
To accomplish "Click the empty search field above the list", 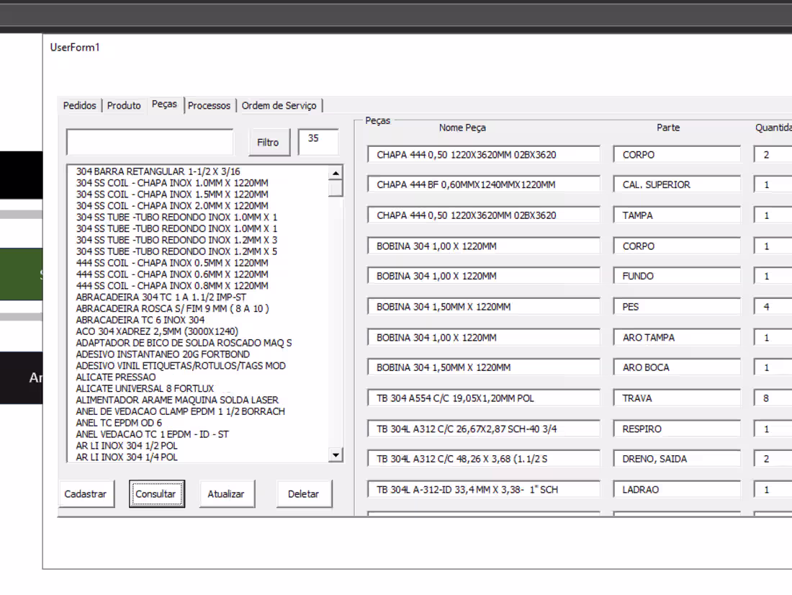I will (149, 142).
